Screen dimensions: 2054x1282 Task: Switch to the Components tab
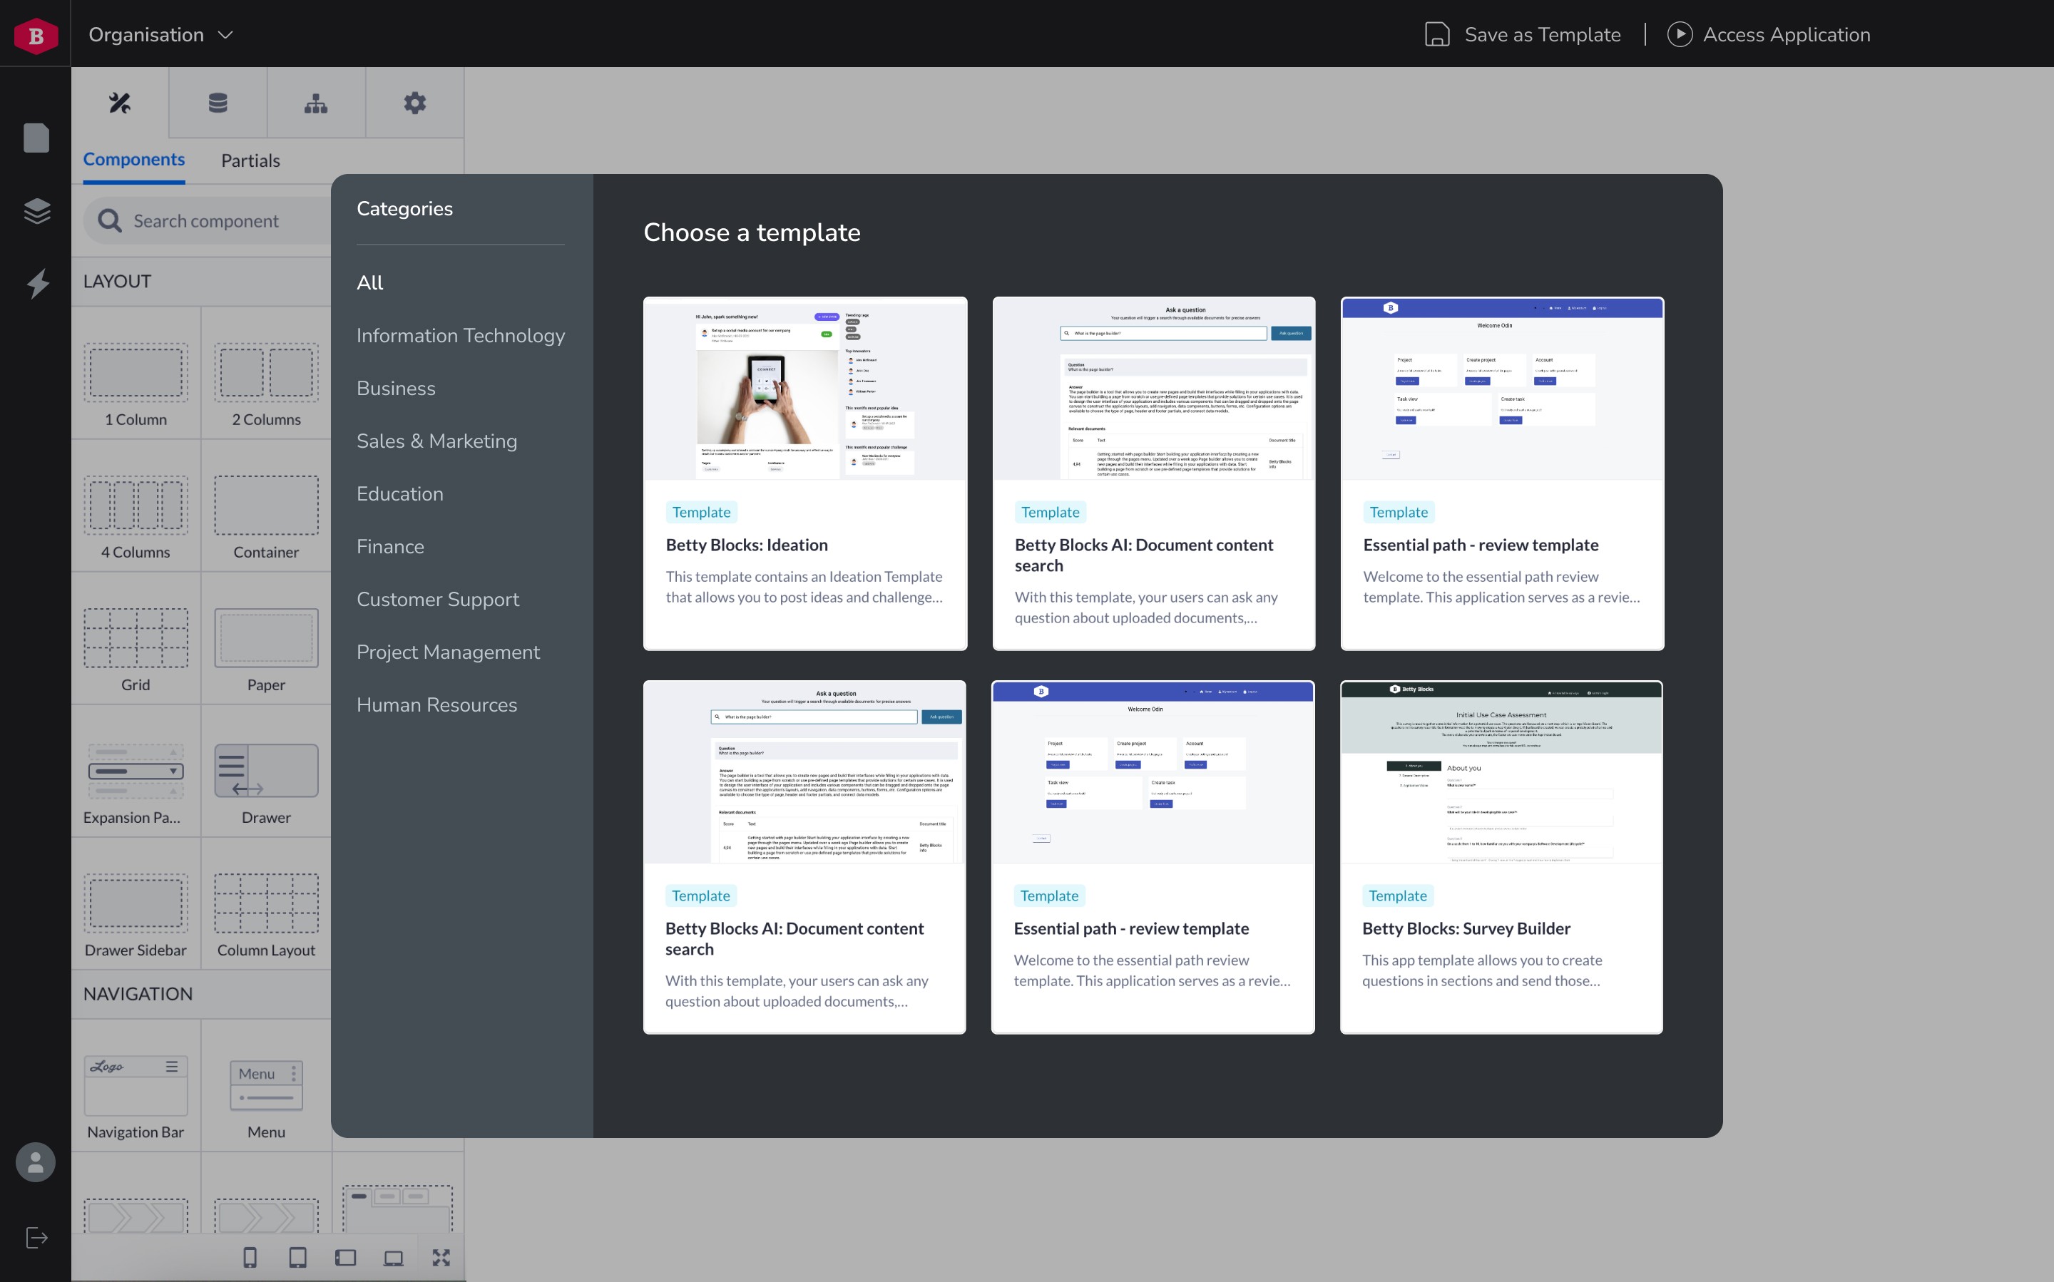(134, 160)
